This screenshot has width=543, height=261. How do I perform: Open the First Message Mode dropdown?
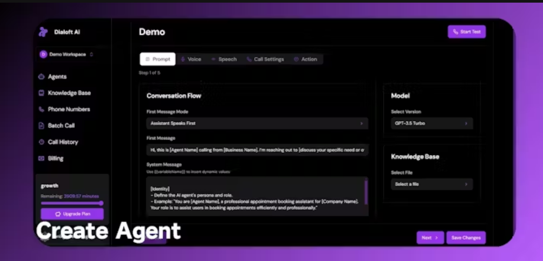coord(257,123)
